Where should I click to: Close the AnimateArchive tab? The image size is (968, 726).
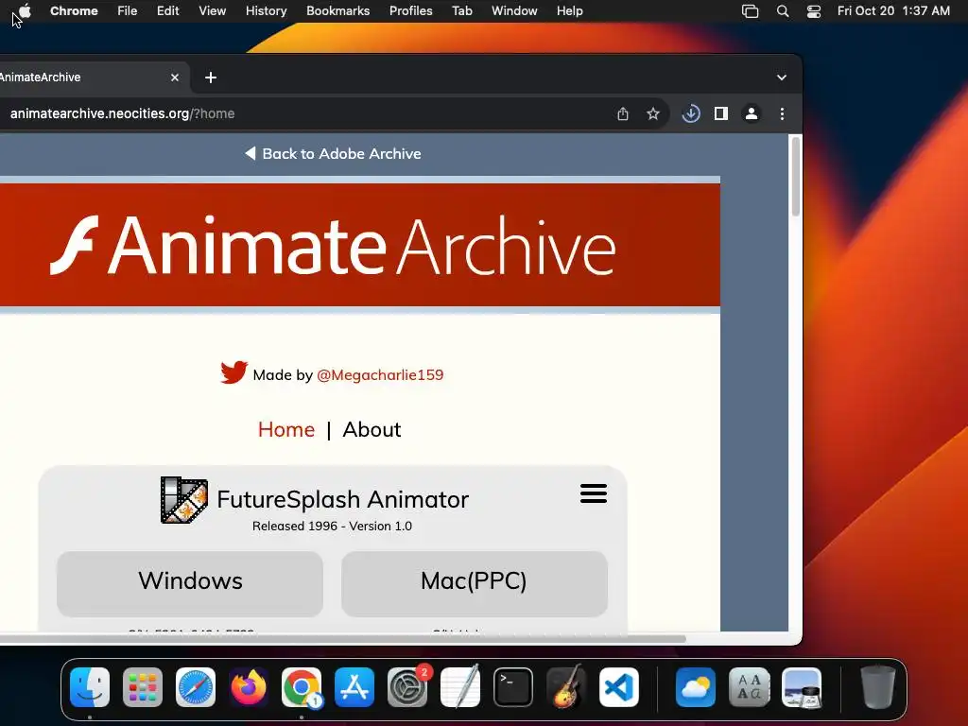[175, 78]
